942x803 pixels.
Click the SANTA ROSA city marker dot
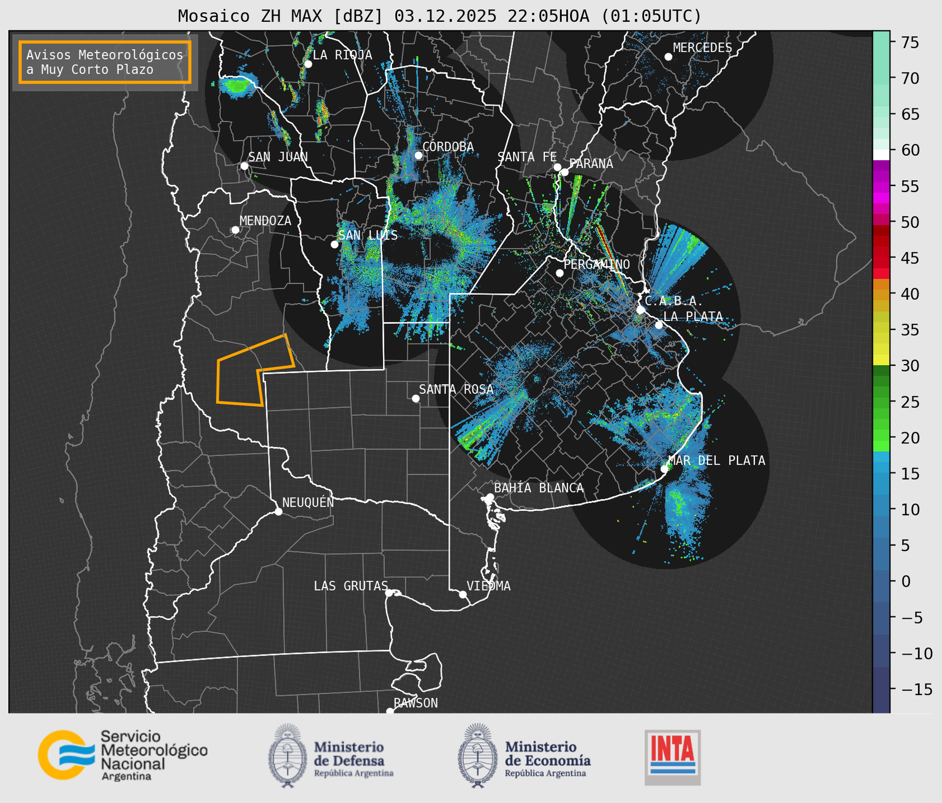415,398
